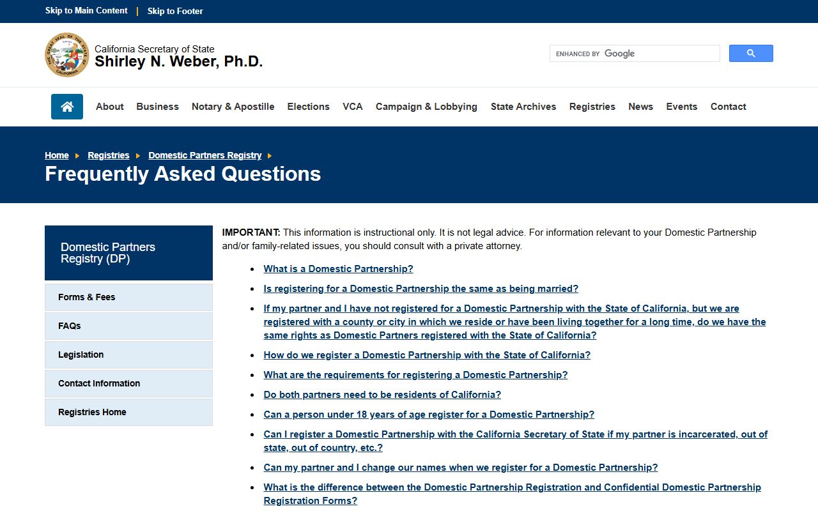
Task: Select FAQs in the sidebar
Action: tap(128, 326)
